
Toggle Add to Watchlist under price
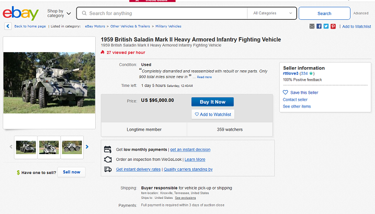213,114
